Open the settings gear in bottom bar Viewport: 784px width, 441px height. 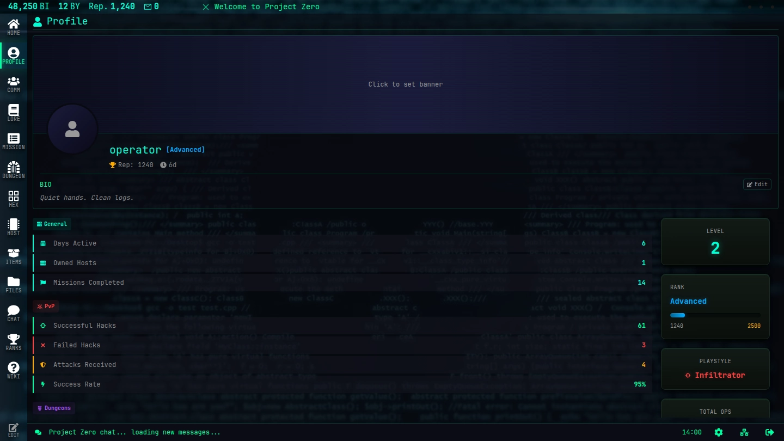[x=719, y=432]
